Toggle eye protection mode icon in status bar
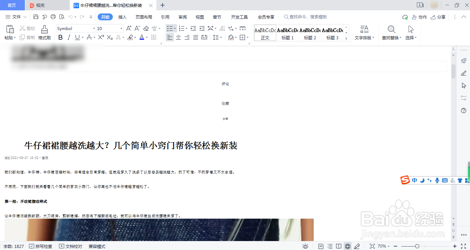The width and height of the screenshot is (470, 250). [305, 246]
